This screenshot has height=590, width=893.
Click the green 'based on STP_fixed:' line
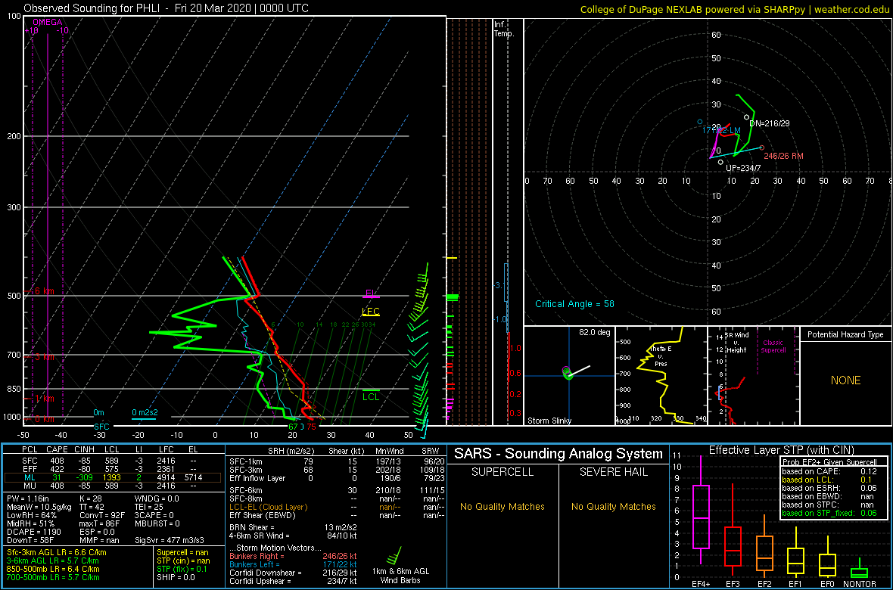click(x=829, y=514)
